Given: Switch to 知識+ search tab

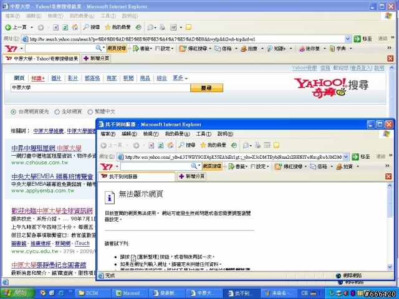Looking at the screenshot, I should [x=38, y=78].
